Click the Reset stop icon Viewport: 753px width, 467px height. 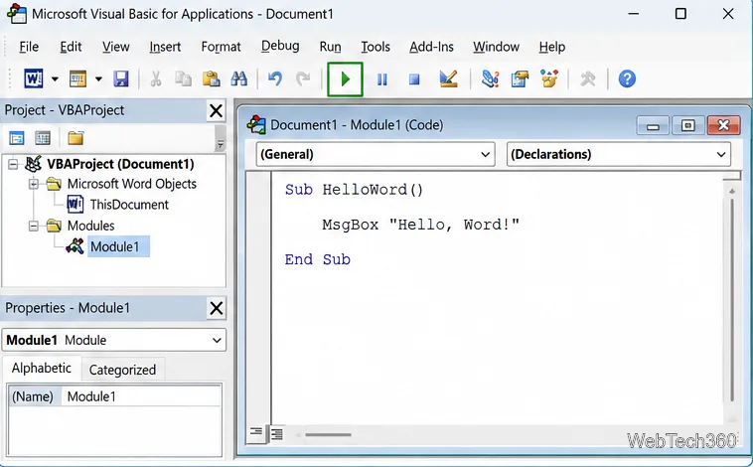coord(414,79)
